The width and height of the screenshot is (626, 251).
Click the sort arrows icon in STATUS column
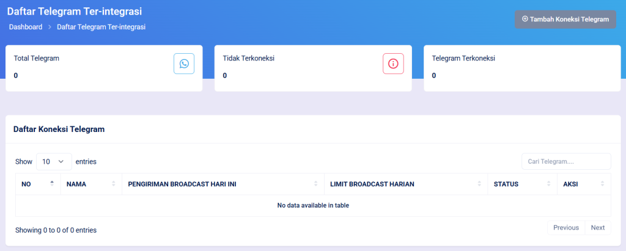tap(548, 184)
